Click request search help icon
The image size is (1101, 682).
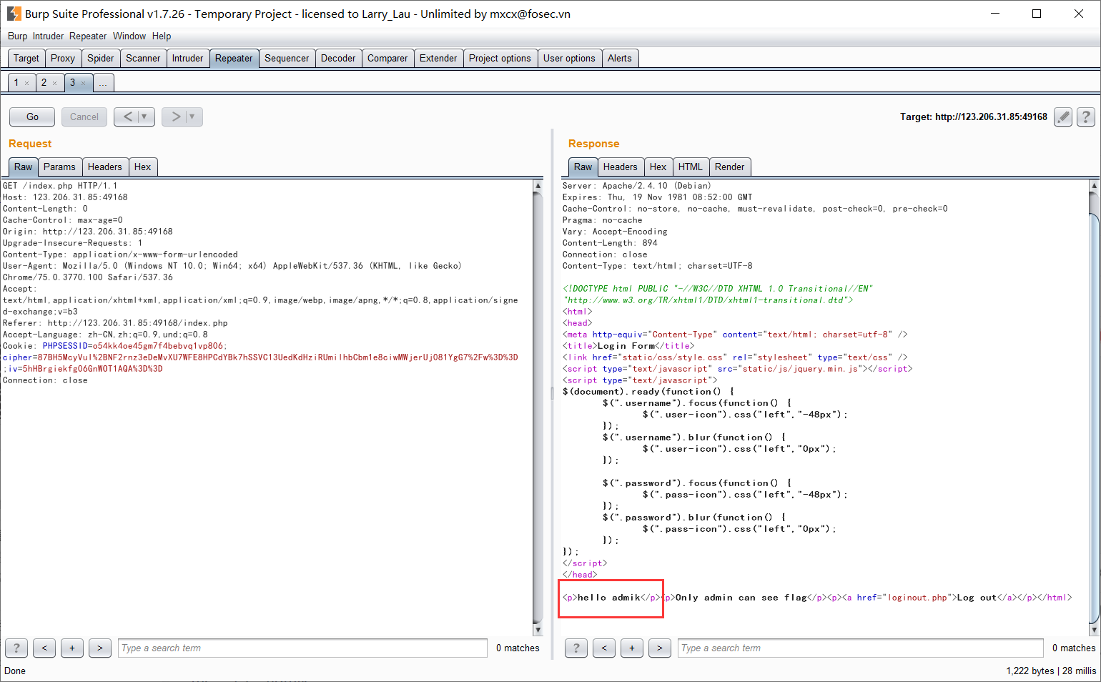point(16,648)
